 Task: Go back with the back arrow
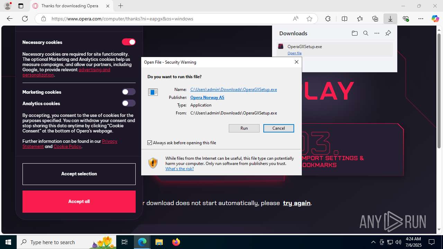click(x=10, y=19)
